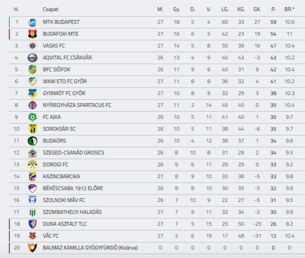
Task: Click the Szombathelyi Haladás striped crest
Action: coord(33,212)
